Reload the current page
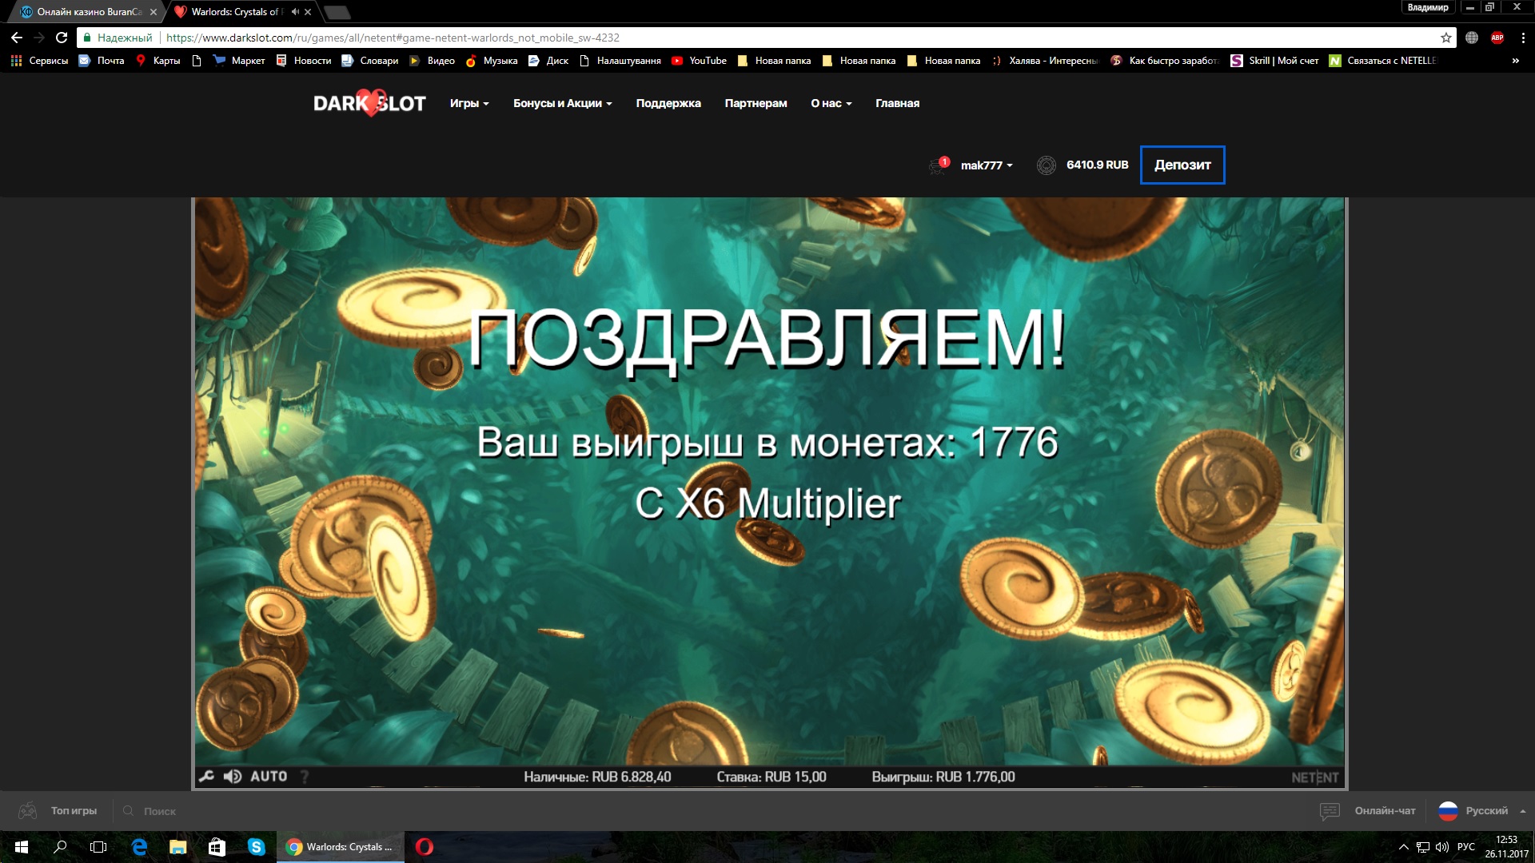 (x=61, y=38)
